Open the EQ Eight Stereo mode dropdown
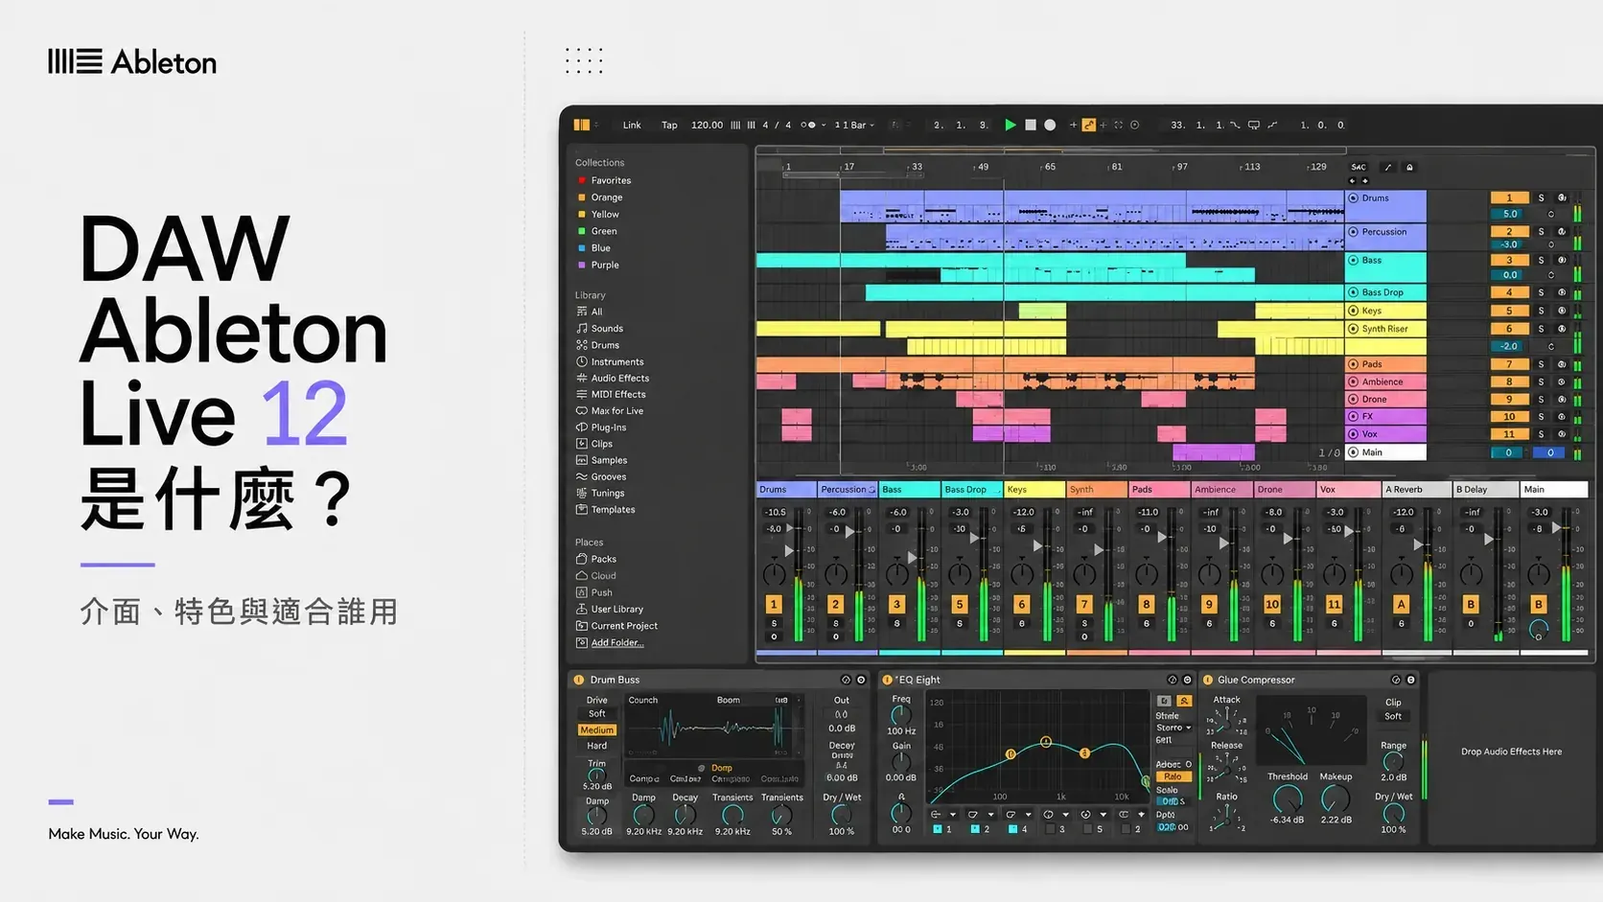The width and height of the screenshot is (1603, 902). point(1173,728)
